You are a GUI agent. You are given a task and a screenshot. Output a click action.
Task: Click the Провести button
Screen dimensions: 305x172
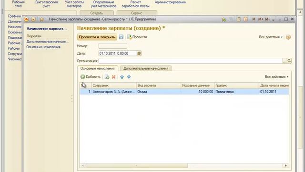[137, 37]
